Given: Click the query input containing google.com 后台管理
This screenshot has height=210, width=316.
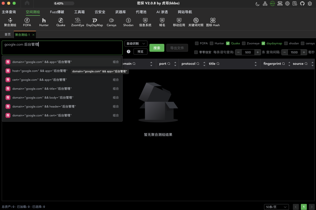Looking at the screenshot, I should pyautogui.click(x=62, y=48).
